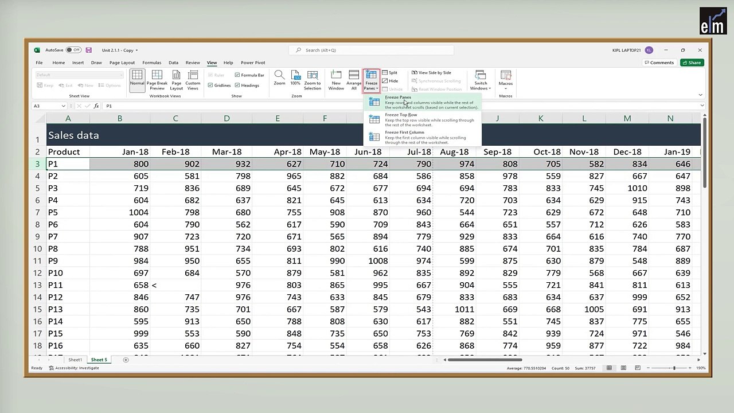
Task: Adjust the zoom slider in status bar
Action: click(x=674, y=368)
